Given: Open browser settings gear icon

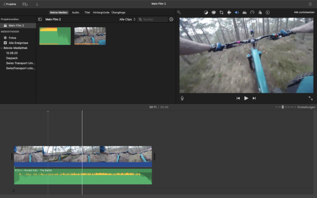Looking at the screenshot, I should 171,19.
